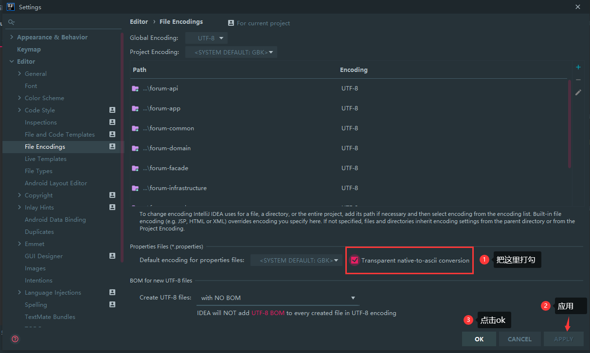Click the Path column header

point(140,70)
